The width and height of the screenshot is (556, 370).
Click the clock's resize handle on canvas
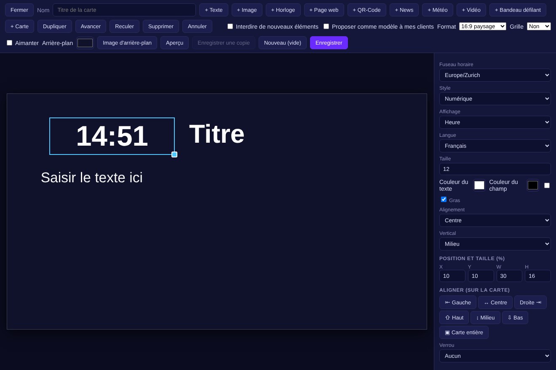click(x=174, y=154)
